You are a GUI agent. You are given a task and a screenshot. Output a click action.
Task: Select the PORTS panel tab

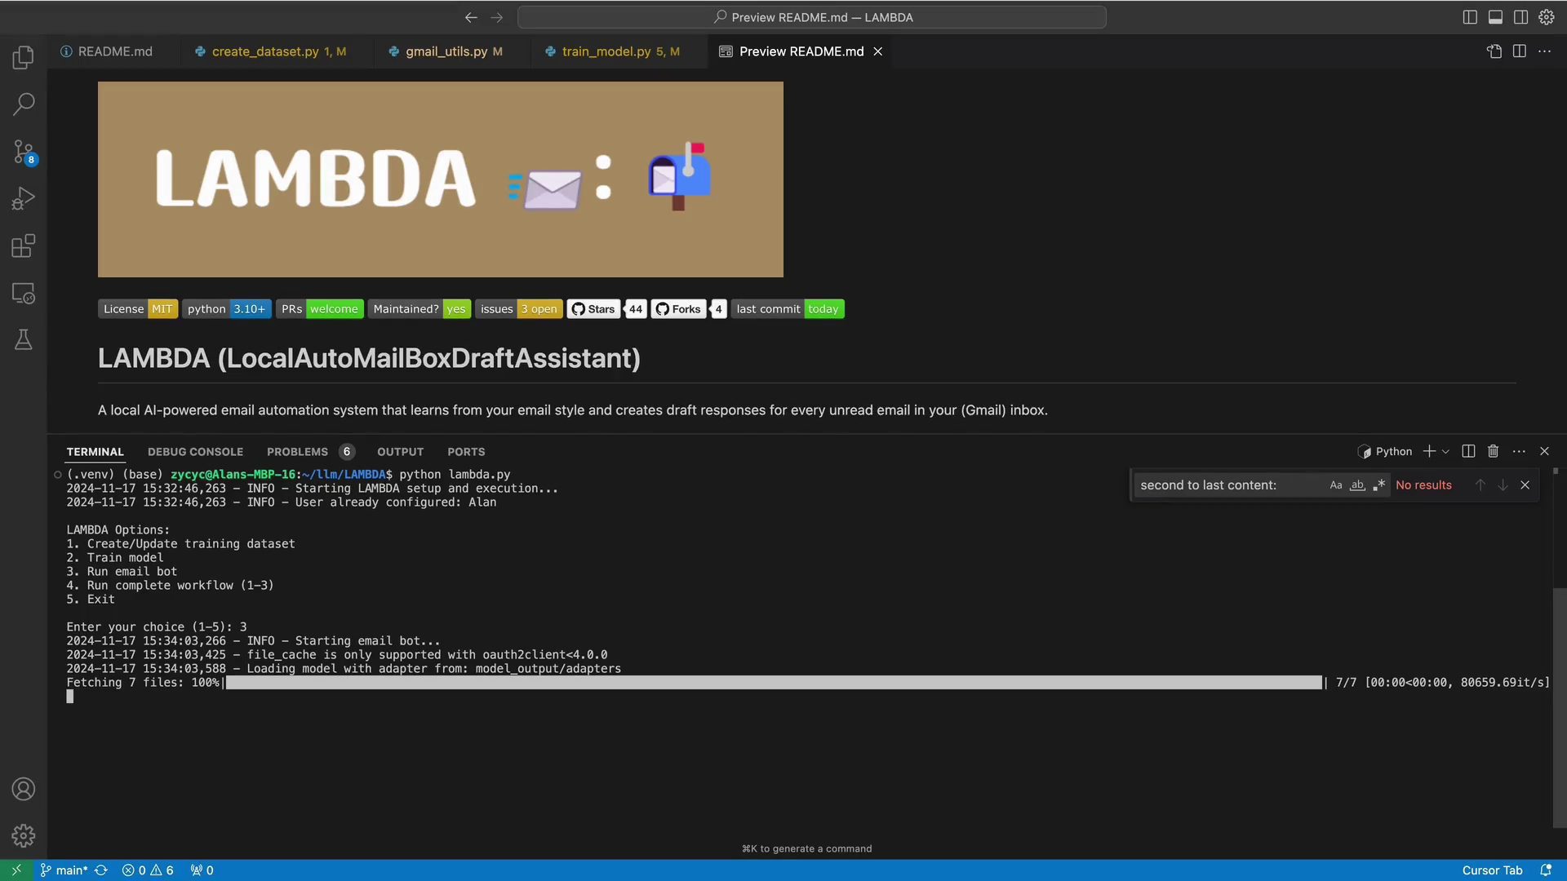[x=466, y=452]
